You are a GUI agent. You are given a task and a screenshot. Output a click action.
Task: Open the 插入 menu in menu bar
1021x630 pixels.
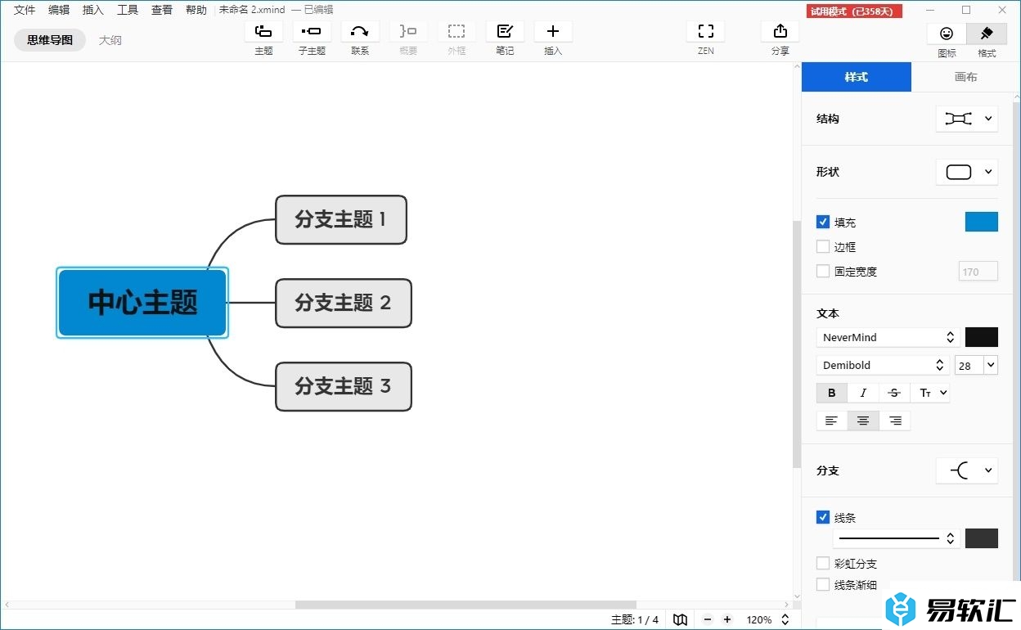93,10
